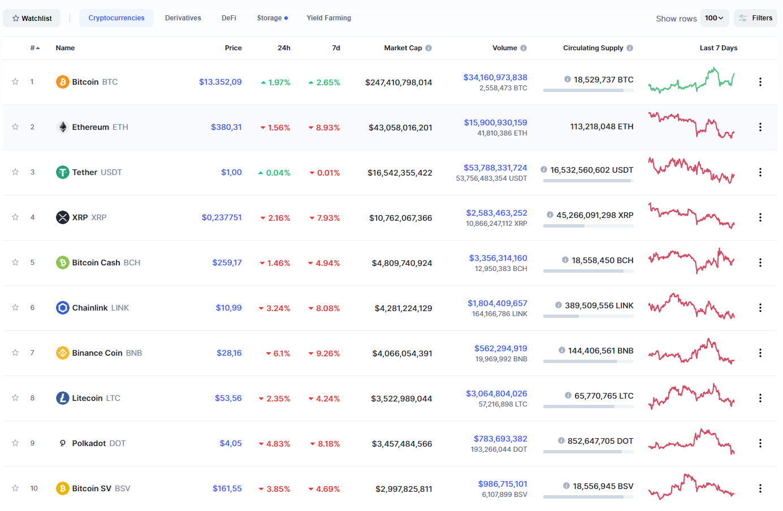Star Bitcoin to add to watchlist
The width and height of the screenshot is (783, 511).
[x=15, y=82]
